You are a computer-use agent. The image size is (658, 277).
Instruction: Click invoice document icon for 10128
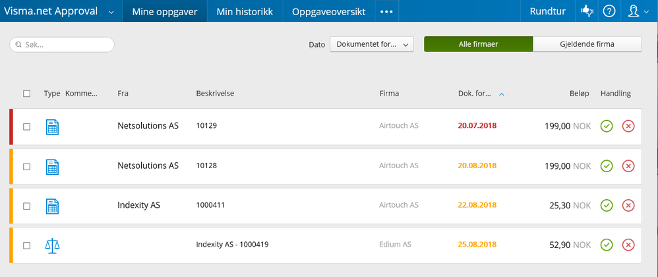(x=52, y=166)
